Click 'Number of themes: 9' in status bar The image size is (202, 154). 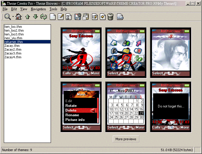point(17,150)
